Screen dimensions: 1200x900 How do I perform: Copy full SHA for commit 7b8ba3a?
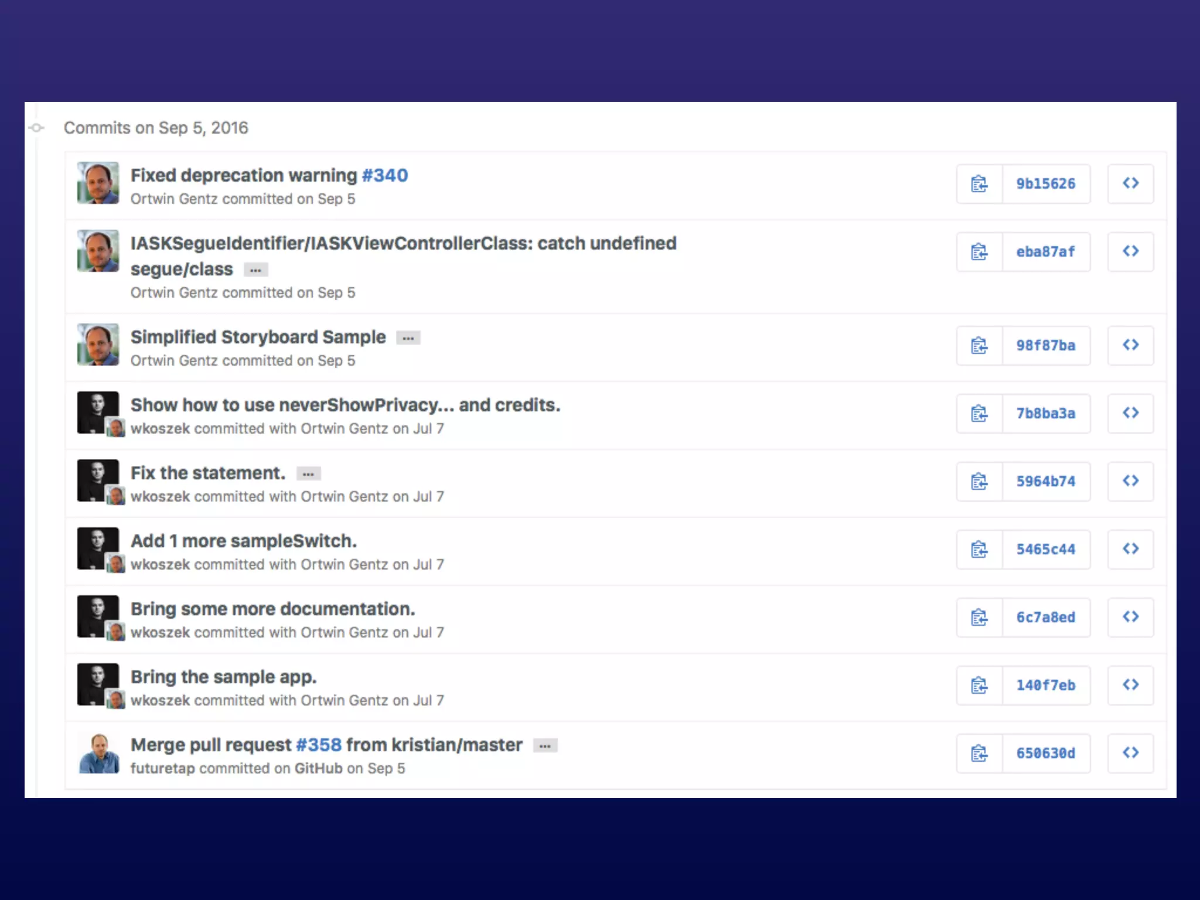[979, 414]
